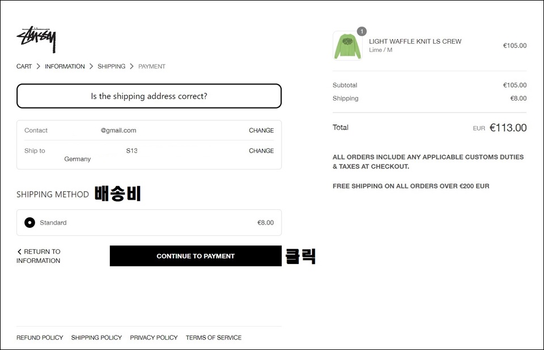Screen dimensions: 544x350
Task: Click CONTINUE TO PAYMENT button
Action: (x=195, y=256)
